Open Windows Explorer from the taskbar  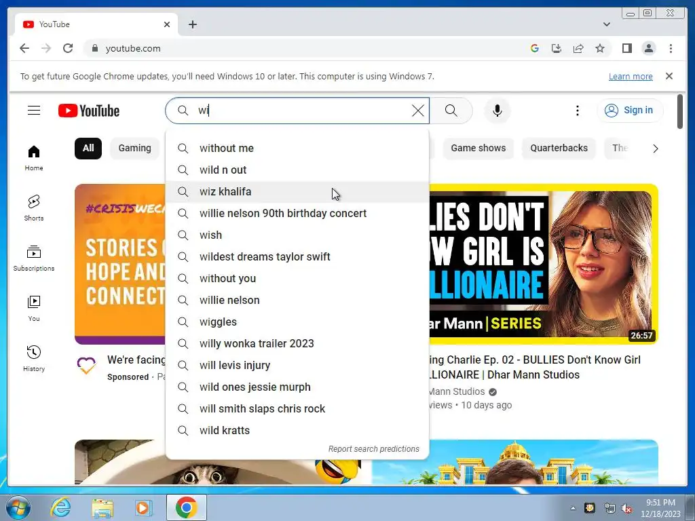coord(102,507)
